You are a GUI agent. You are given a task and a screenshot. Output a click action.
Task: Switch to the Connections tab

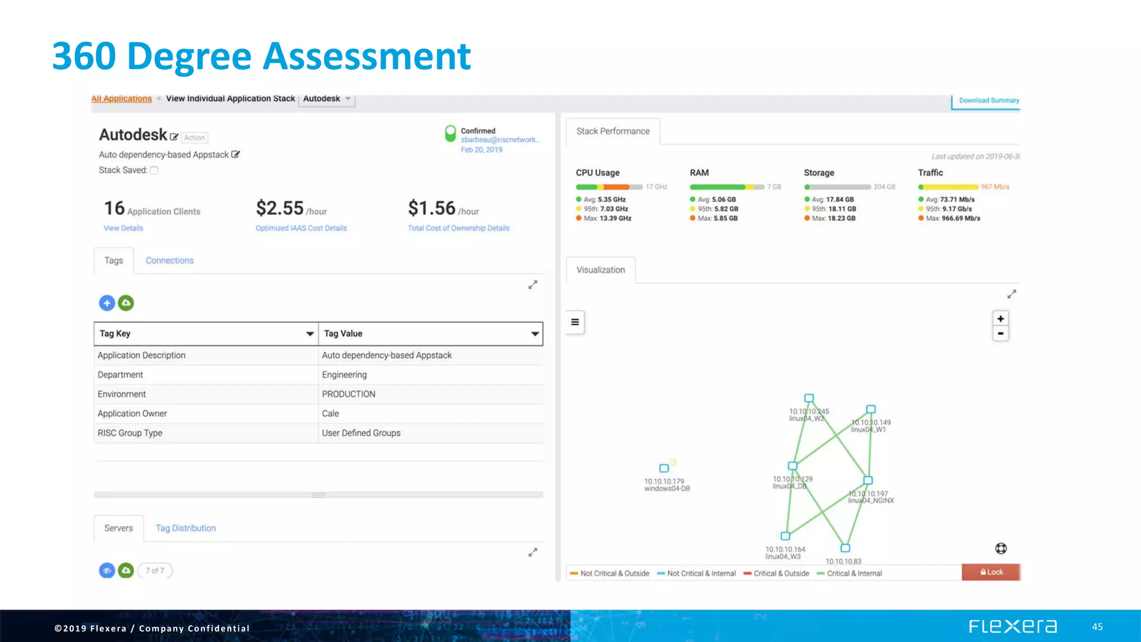(x=169, y=260)
